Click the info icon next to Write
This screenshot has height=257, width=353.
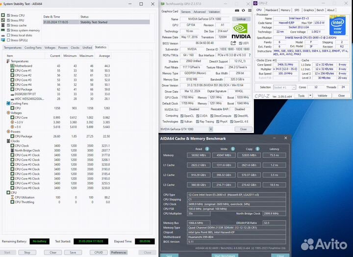pos(233,149)
